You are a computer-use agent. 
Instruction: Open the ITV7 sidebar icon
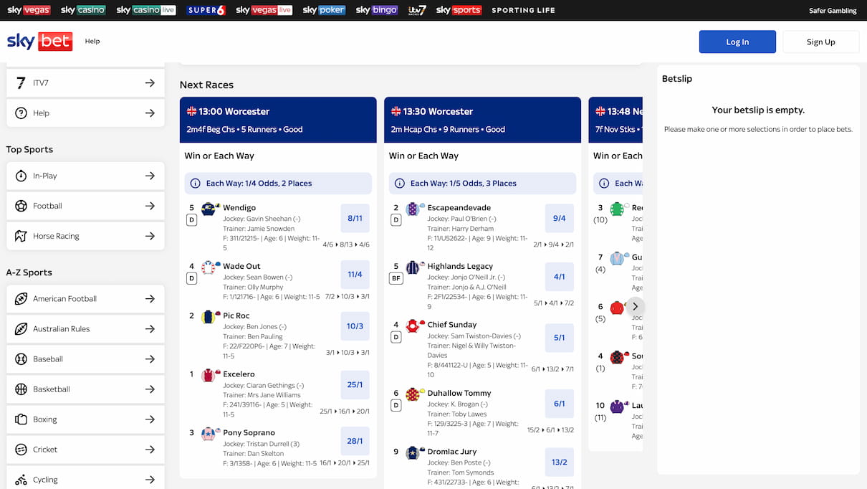point(21,83)
